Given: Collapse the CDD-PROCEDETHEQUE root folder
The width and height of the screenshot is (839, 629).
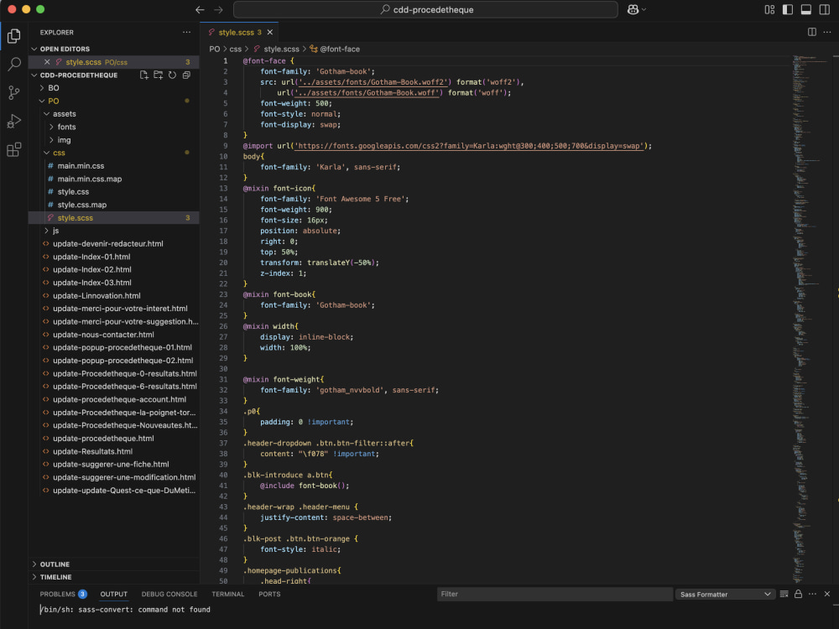Looking at the screenshot, I should pyautogui.click(x=34, y=75).
